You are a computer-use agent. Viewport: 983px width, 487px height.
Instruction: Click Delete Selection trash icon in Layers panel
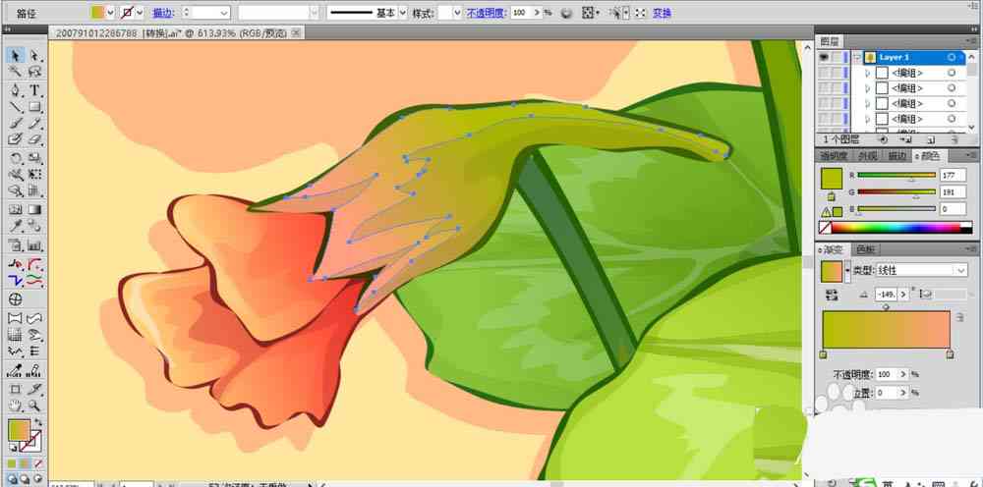coord(953,139)
